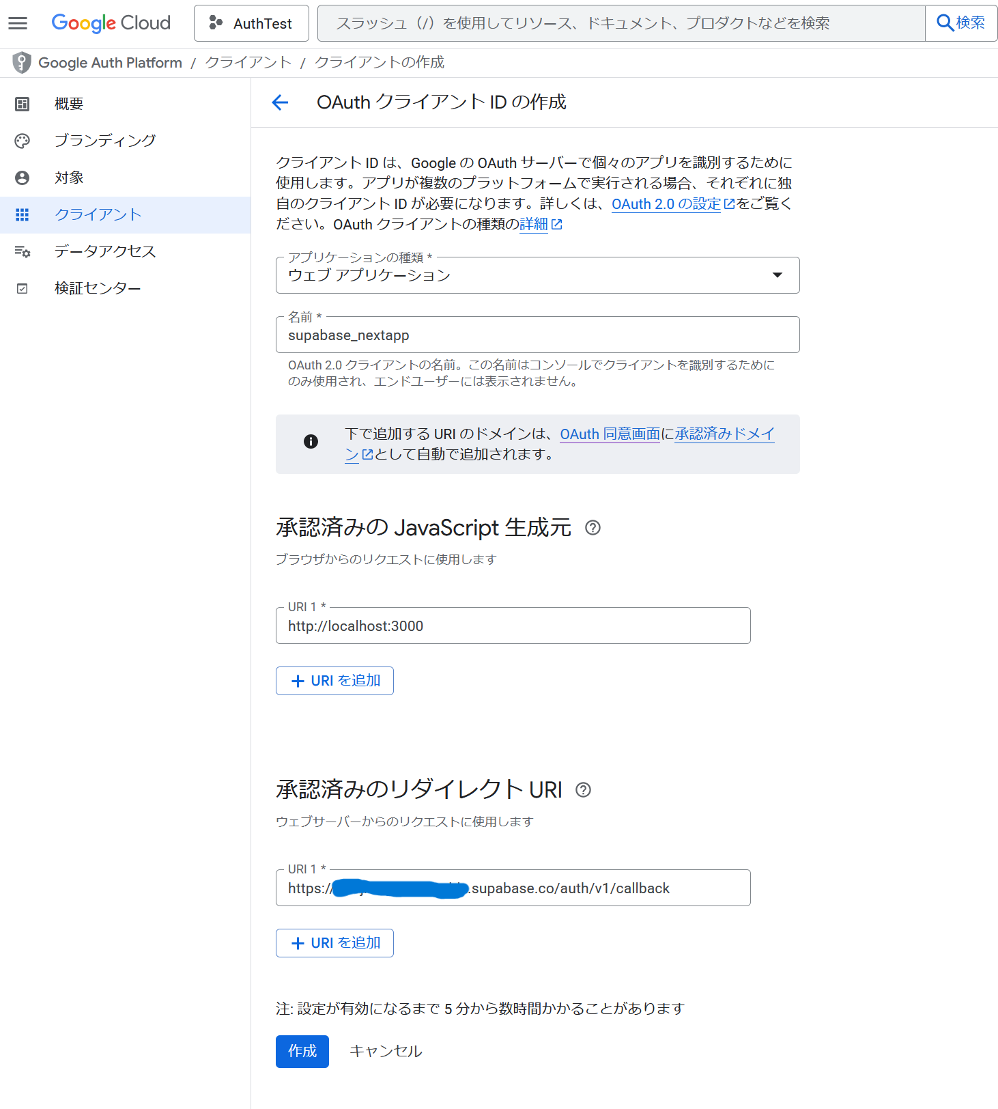Open the 検証センター sidebar item

(125, 288)
